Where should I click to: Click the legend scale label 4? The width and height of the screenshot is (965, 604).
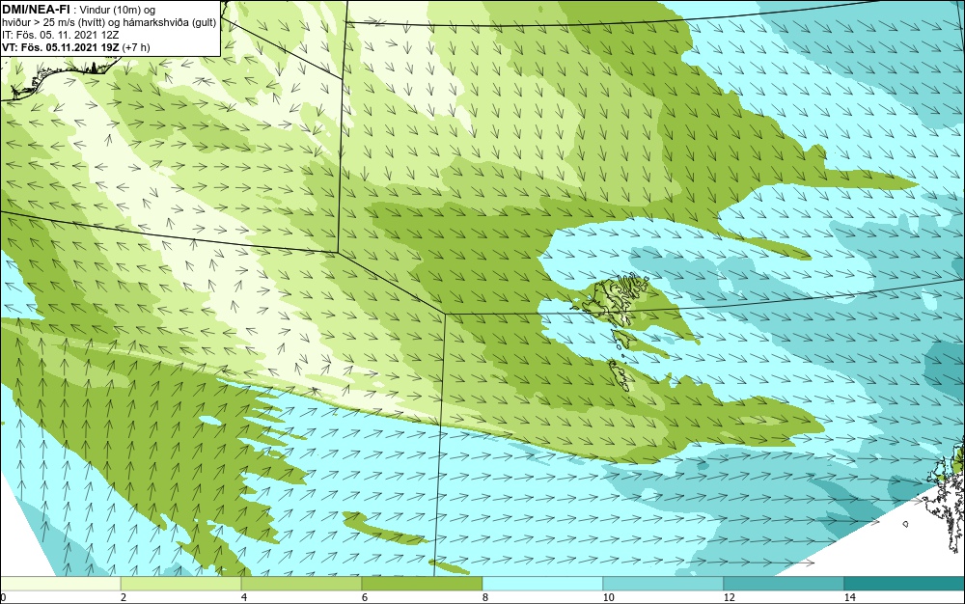coord(244,597)
